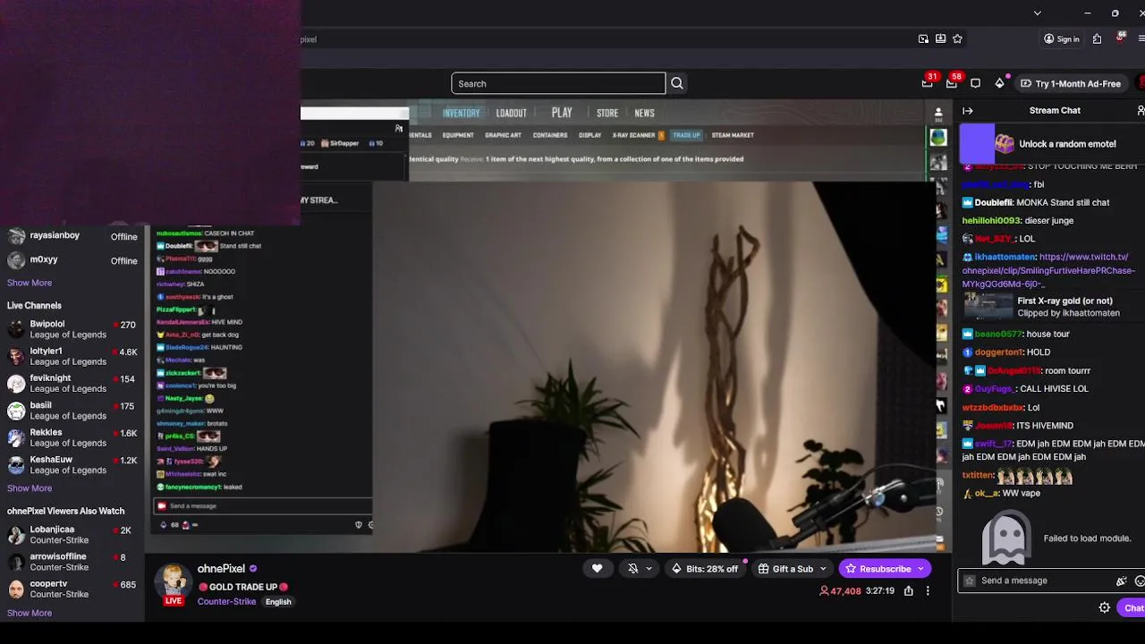Select the TRADE UP sub-tab
The height and width of the screenshot is (644, 1145).
click(x=686, y=135)
